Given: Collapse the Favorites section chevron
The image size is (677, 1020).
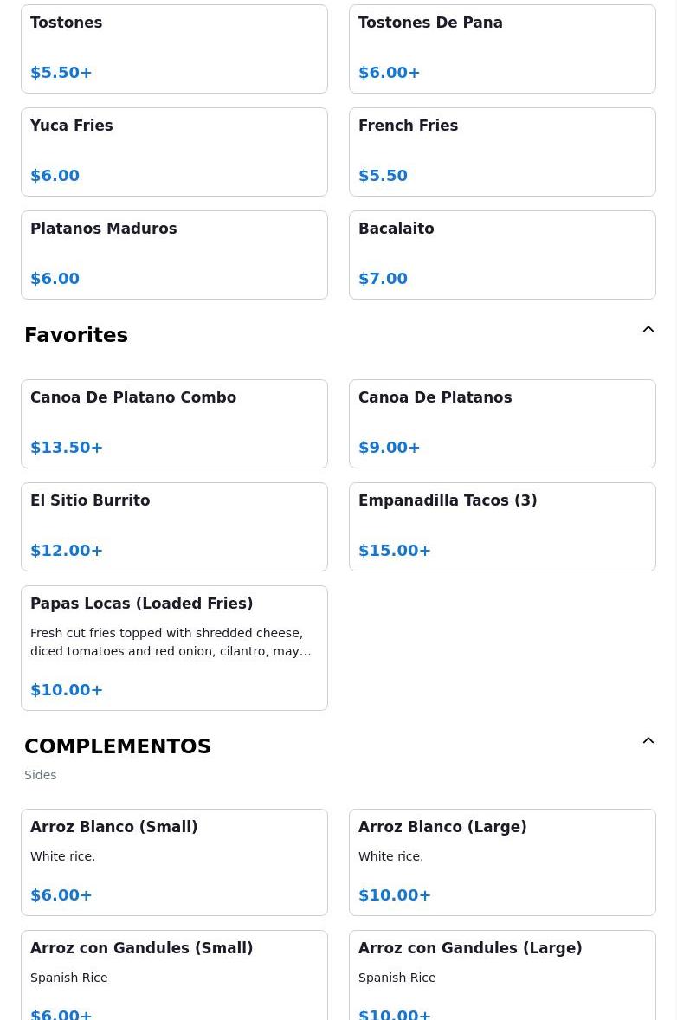Looking at the screenshot, I should click(x=648, y=329).
